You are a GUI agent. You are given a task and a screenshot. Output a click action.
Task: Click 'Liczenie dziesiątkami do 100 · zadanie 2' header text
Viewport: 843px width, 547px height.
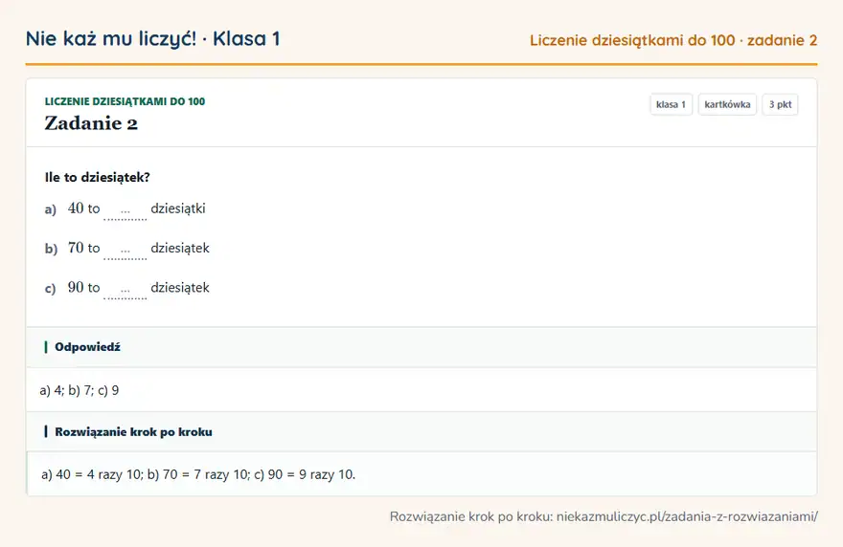673,40
